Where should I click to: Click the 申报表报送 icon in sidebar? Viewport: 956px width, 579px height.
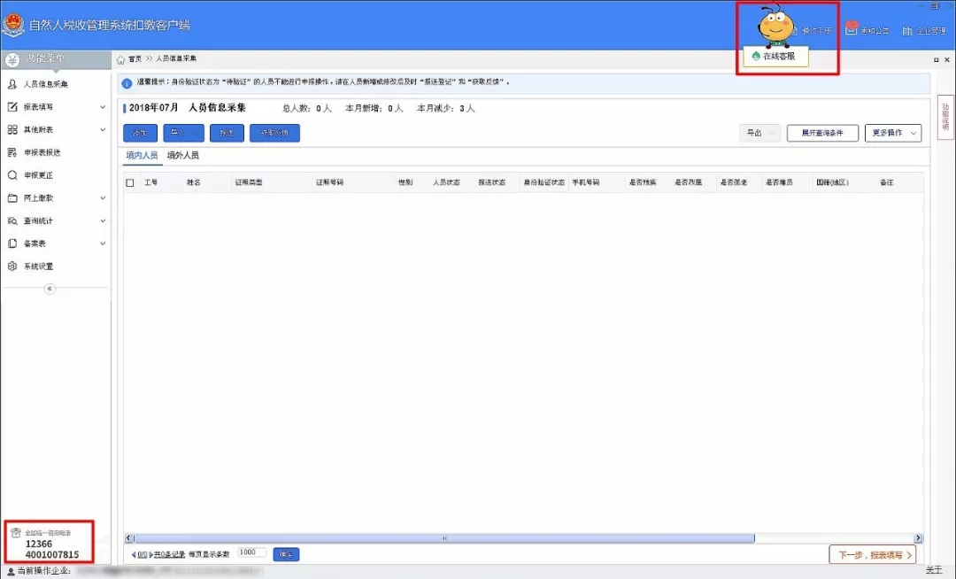pyautogui.click(x=12, y=152)
